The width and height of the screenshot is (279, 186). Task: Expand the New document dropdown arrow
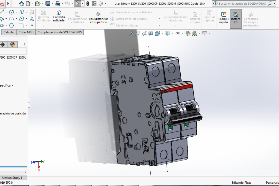point(33,3)
